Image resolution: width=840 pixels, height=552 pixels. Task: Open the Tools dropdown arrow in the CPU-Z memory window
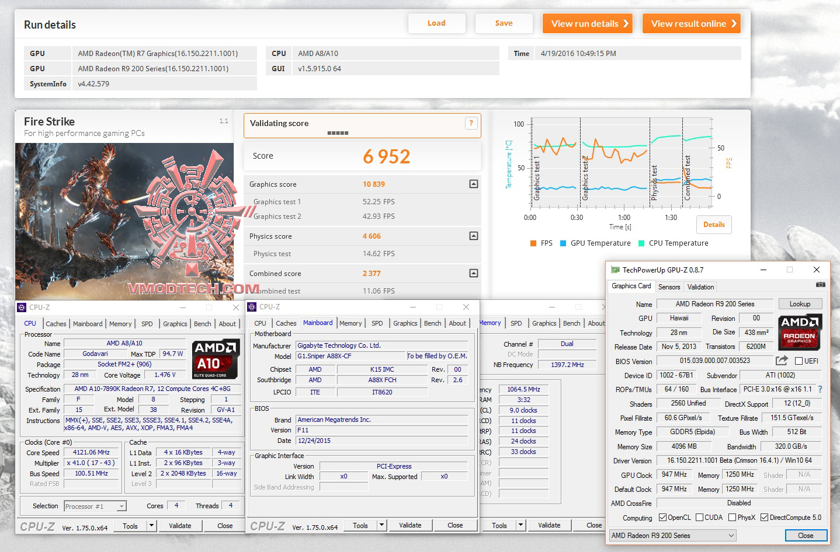[x=520, y=525]
